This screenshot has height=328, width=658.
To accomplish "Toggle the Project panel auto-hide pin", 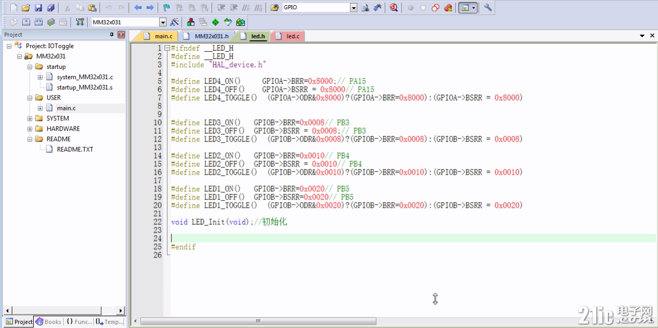I will (112, 35).
